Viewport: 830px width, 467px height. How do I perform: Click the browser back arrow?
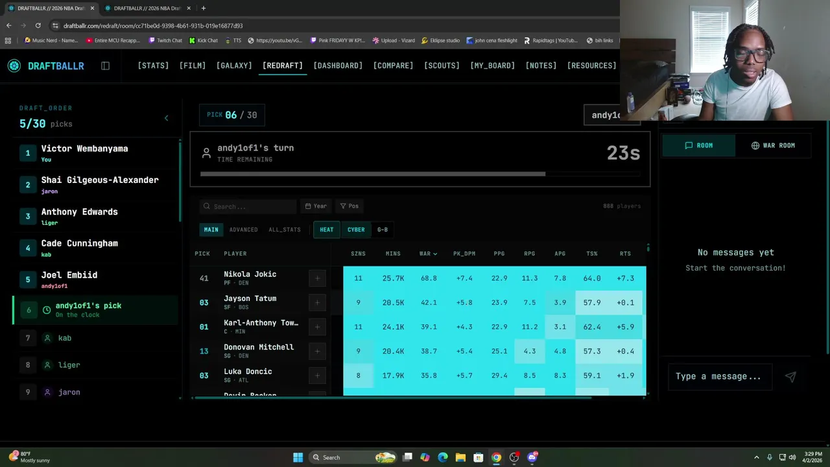click(8, 25)
